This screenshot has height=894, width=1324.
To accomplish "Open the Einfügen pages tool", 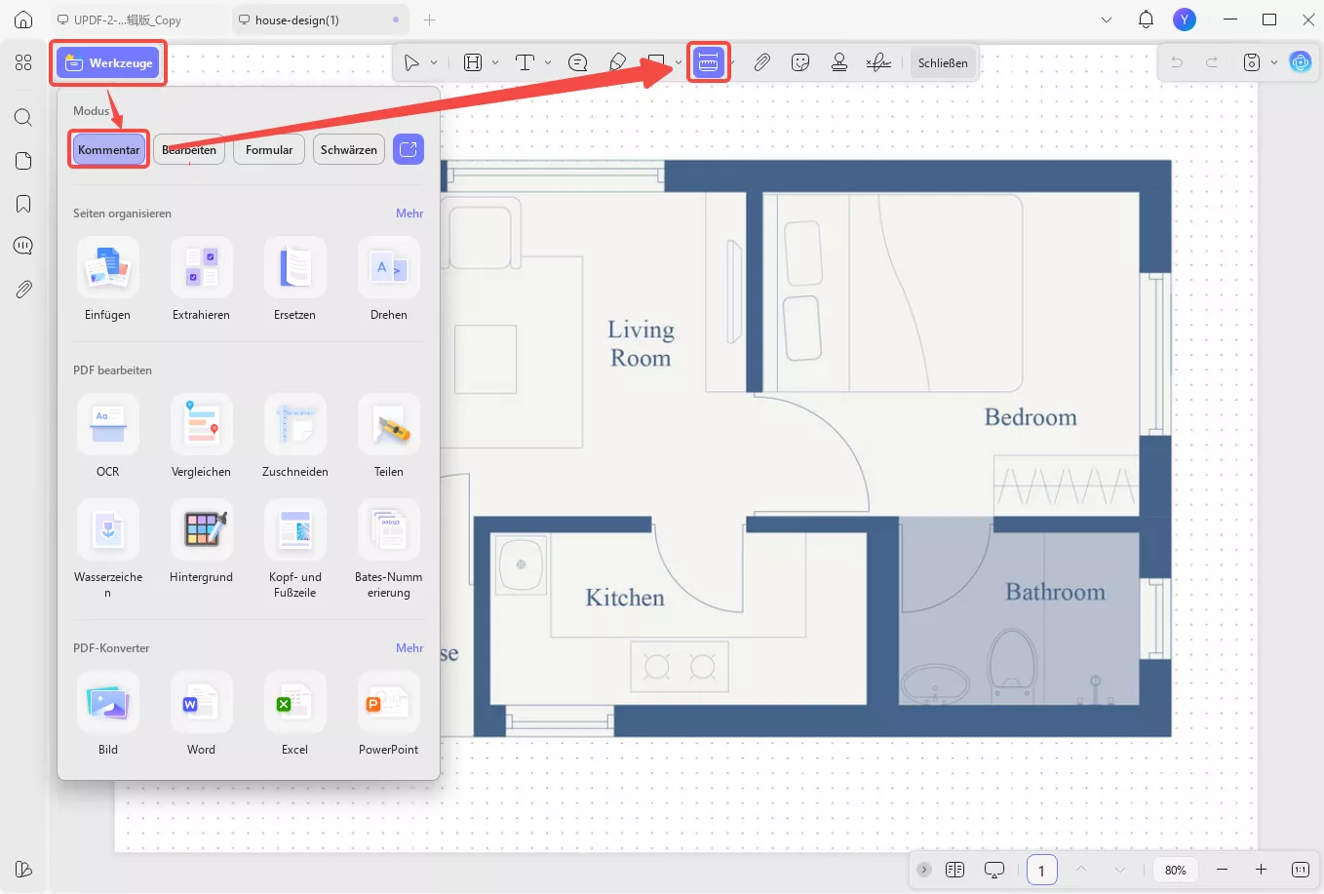I will (x=108, y=280).
